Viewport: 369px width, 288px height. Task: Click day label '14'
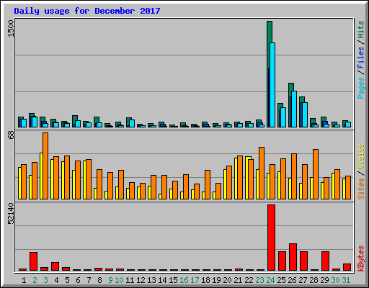(162, 280)
